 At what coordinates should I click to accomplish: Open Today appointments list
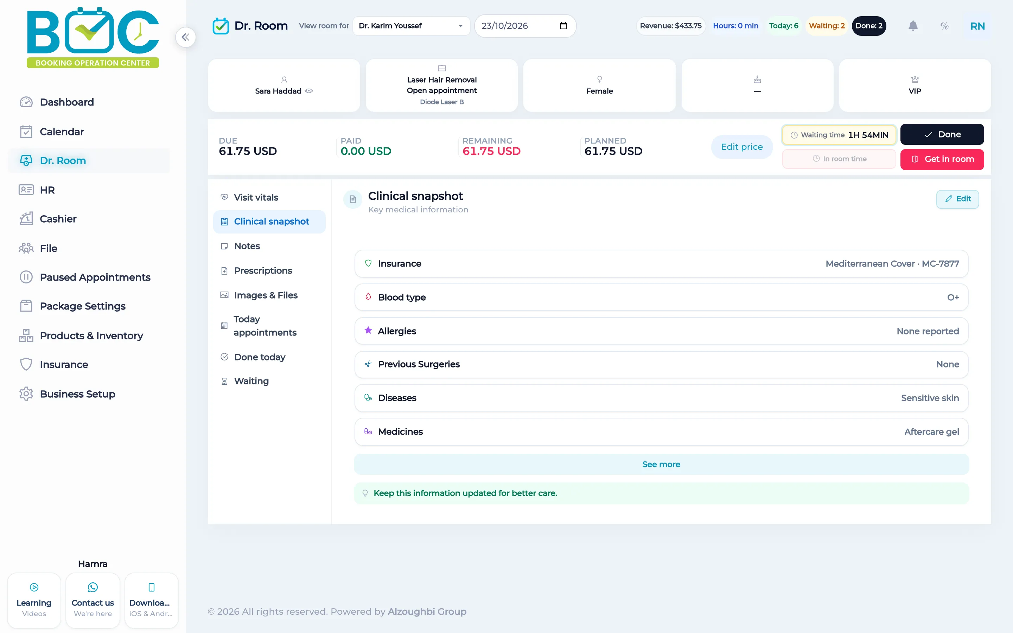[x=269, y=326]
